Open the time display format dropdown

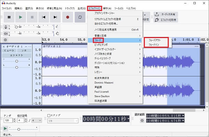[128, 118]
